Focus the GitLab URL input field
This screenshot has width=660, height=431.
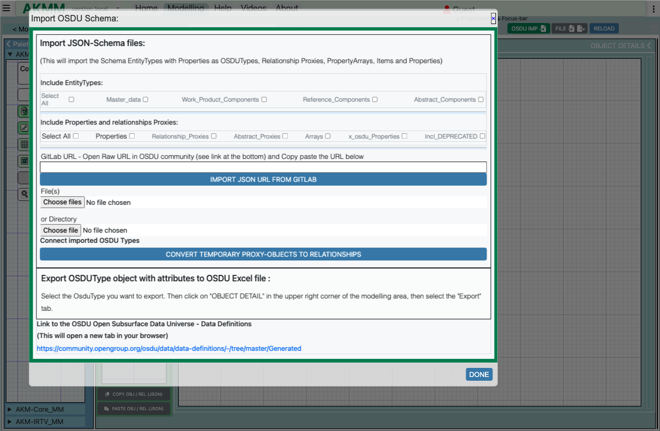263,167
